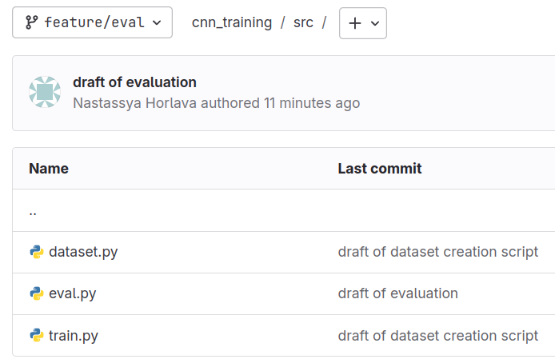Click the src breadcrumb folder
The height and width of the screenshot is (363, 555).
click(302, 22)
